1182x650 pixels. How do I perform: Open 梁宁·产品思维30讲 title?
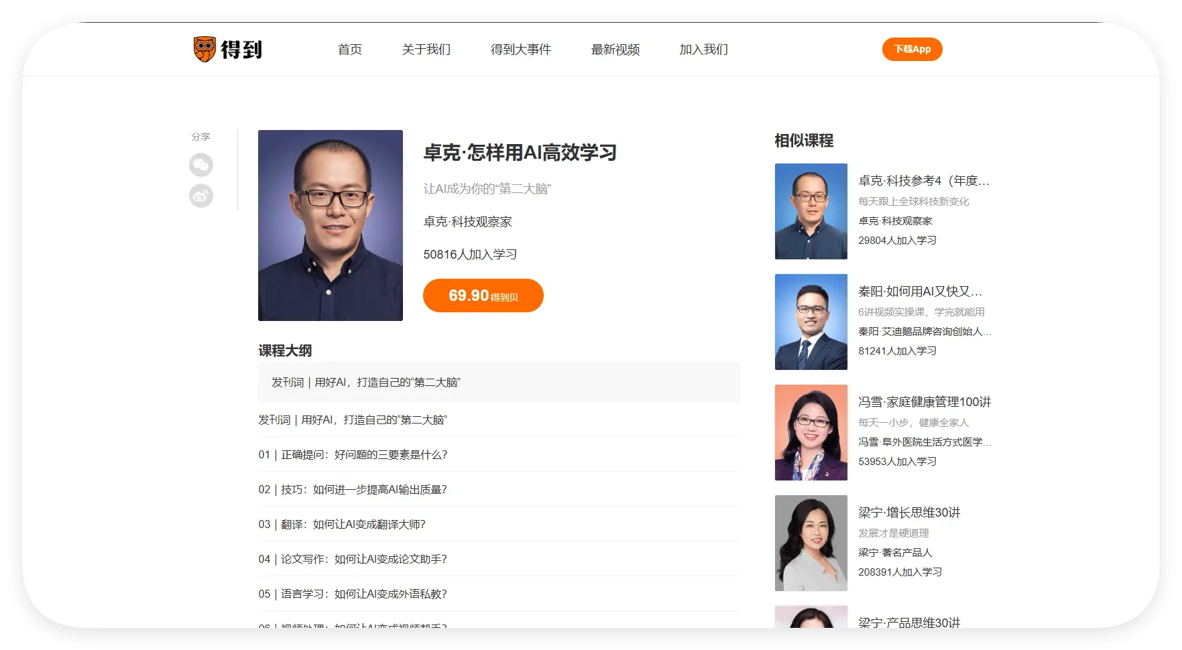[x=909, y=622]
